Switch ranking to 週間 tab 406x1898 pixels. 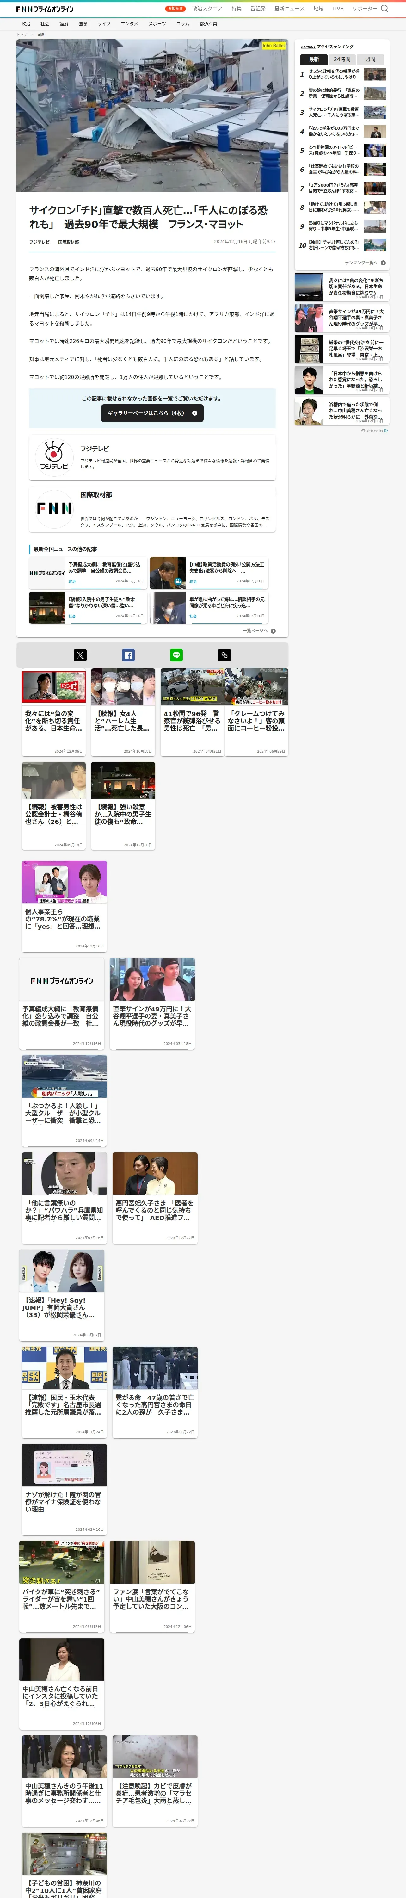371,59
